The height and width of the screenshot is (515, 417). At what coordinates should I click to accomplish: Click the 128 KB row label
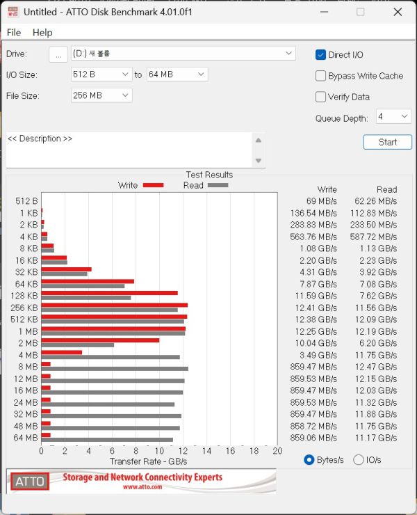pyautogui.click(x=24, y=296)
